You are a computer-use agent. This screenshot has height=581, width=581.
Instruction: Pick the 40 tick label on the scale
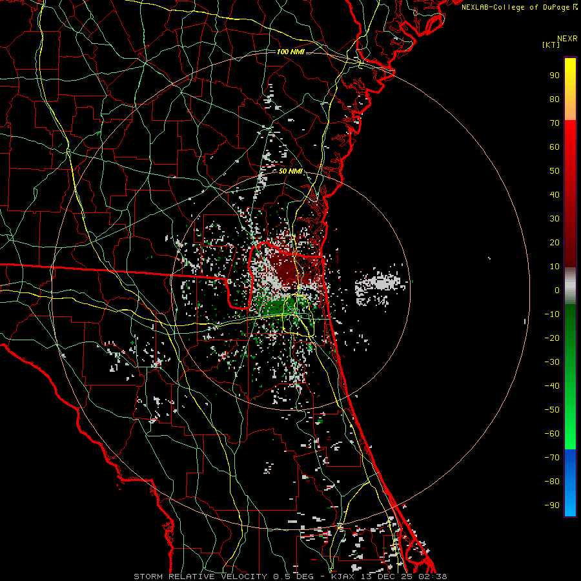(x=555, y=194)
